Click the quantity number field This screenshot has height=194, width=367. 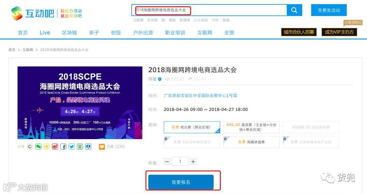180,161
